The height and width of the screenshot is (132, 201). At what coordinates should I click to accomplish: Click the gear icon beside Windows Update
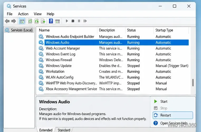point(41,66)
